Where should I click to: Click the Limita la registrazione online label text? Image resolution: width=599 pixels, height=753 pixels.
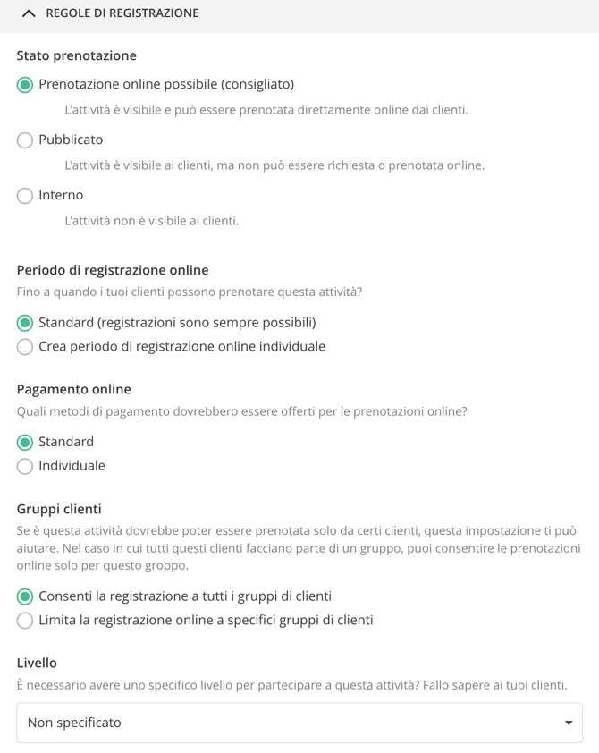click(206, 620)
